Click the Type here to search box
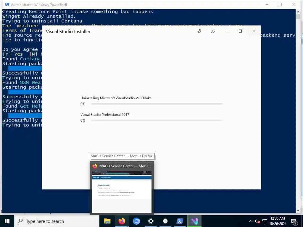303x227 pixels. [57, 221]
